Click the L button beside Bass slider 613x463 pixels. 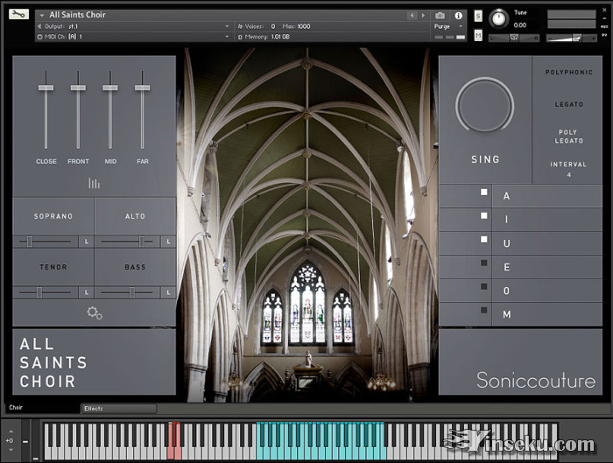point(168,291)
